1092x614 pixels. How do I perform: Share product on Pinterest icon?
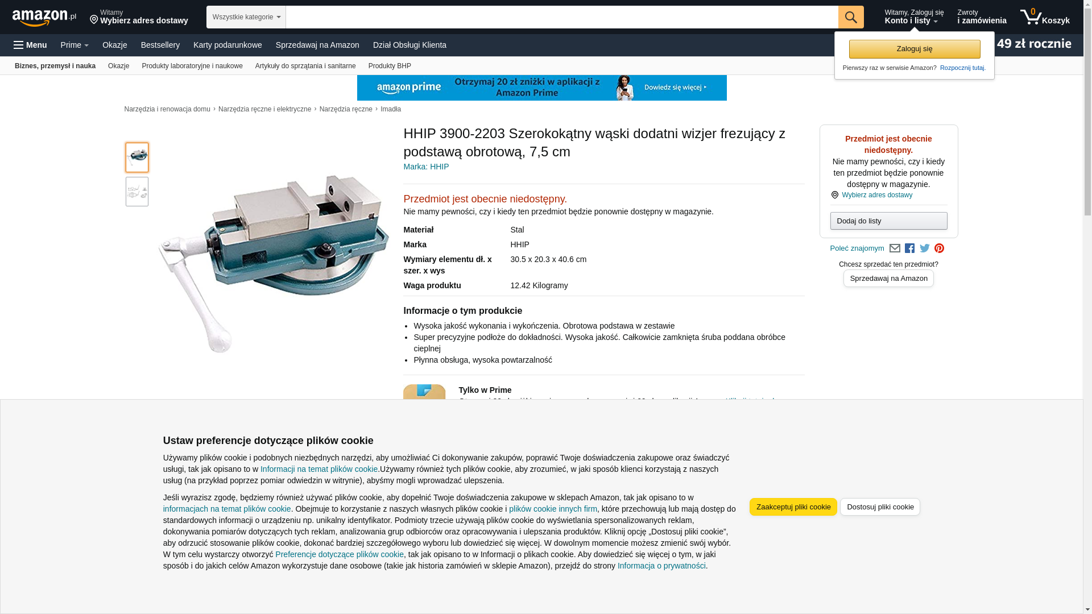[x=940, y=248]
